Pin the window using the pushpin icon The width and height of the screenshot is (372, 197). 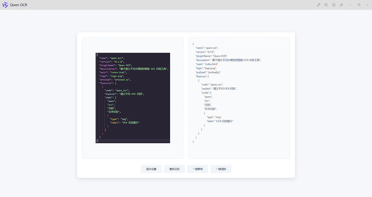pos(341,5)
